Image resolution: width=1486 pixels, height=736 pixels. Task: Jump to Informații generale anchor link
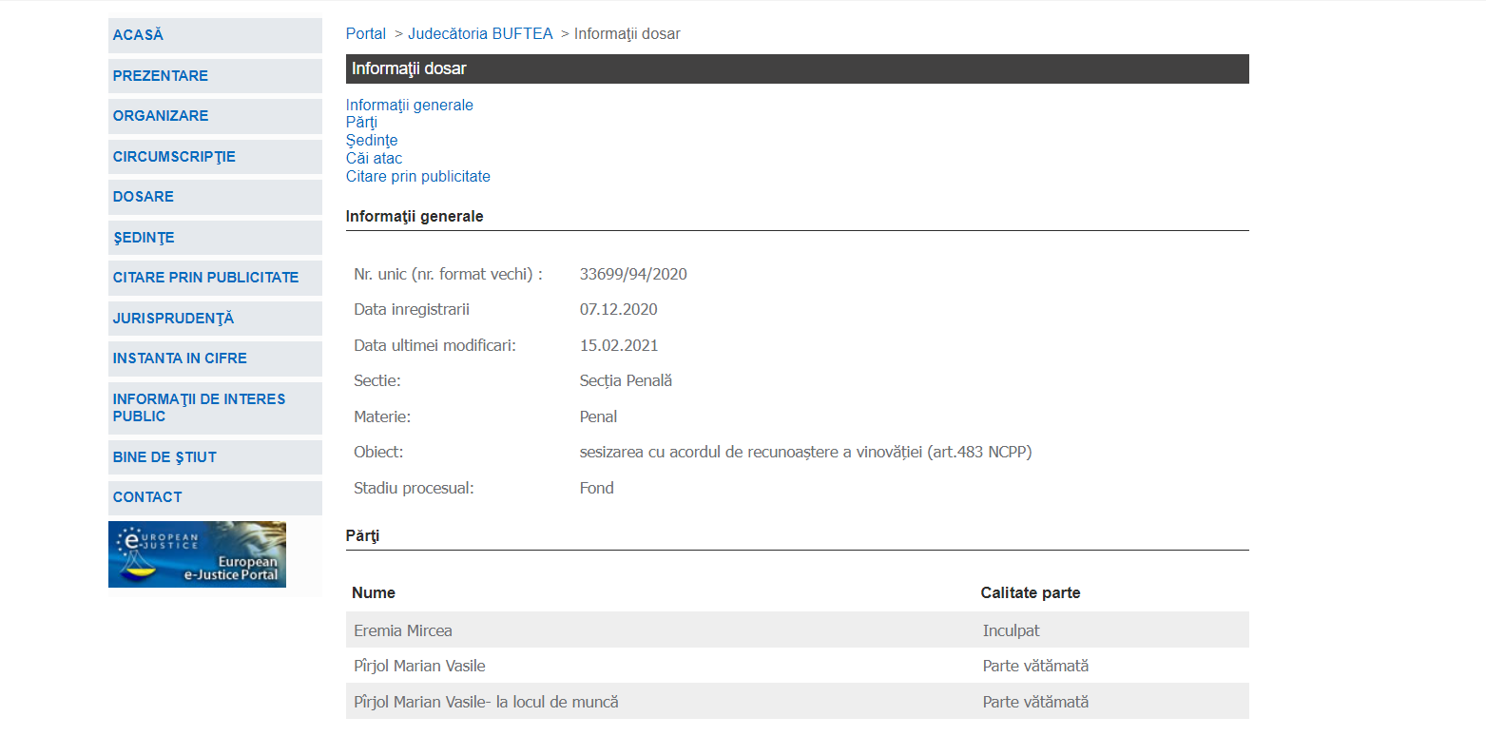pos(409,106)
